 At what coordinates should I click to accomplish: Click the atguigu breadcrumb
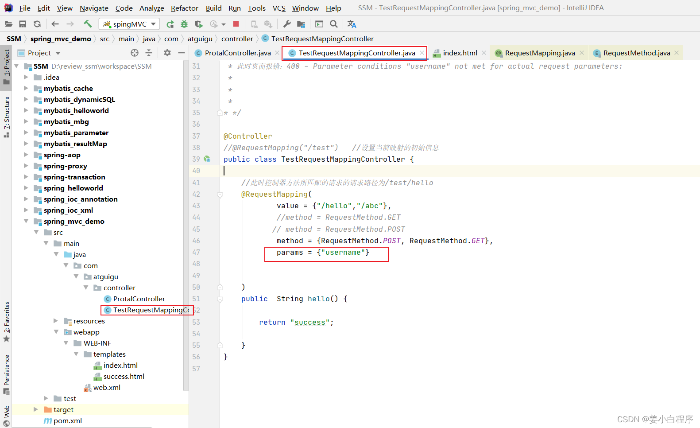[x=200, y=39]
